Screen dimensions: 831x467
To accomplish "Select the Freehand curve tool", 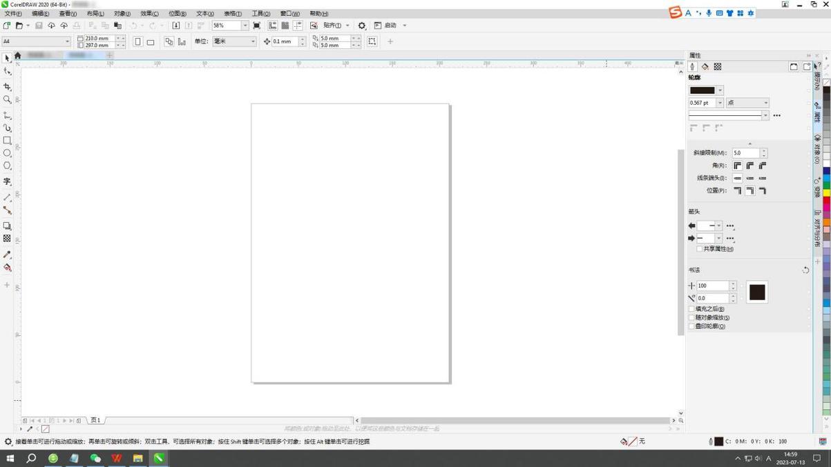I will (x=7, y=115).
